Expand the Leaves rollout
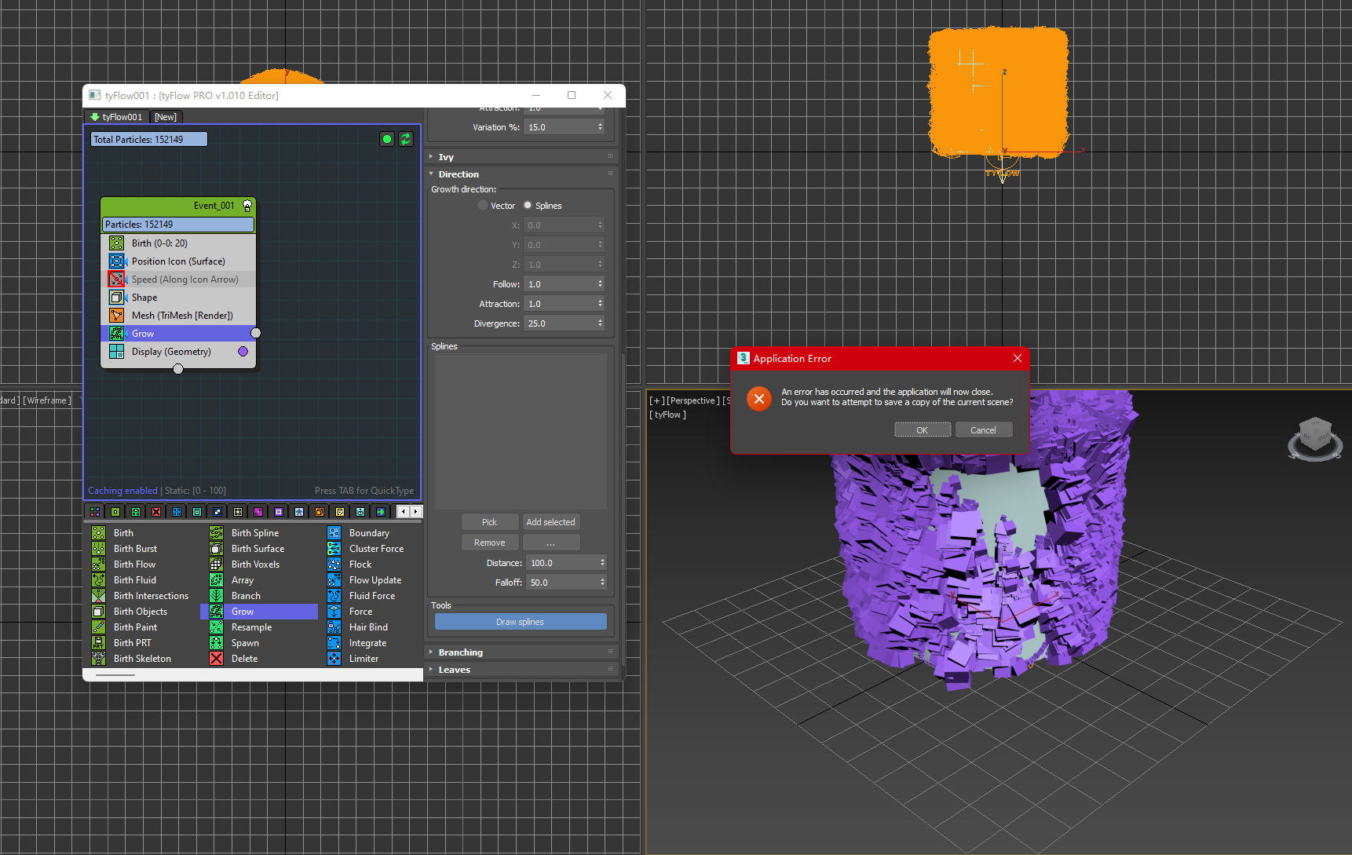The image size is (1352, 855). [x=454, y=670]
